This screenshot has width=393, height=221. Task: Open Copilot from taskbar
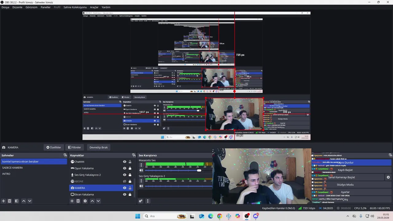(x=238, y=216)
